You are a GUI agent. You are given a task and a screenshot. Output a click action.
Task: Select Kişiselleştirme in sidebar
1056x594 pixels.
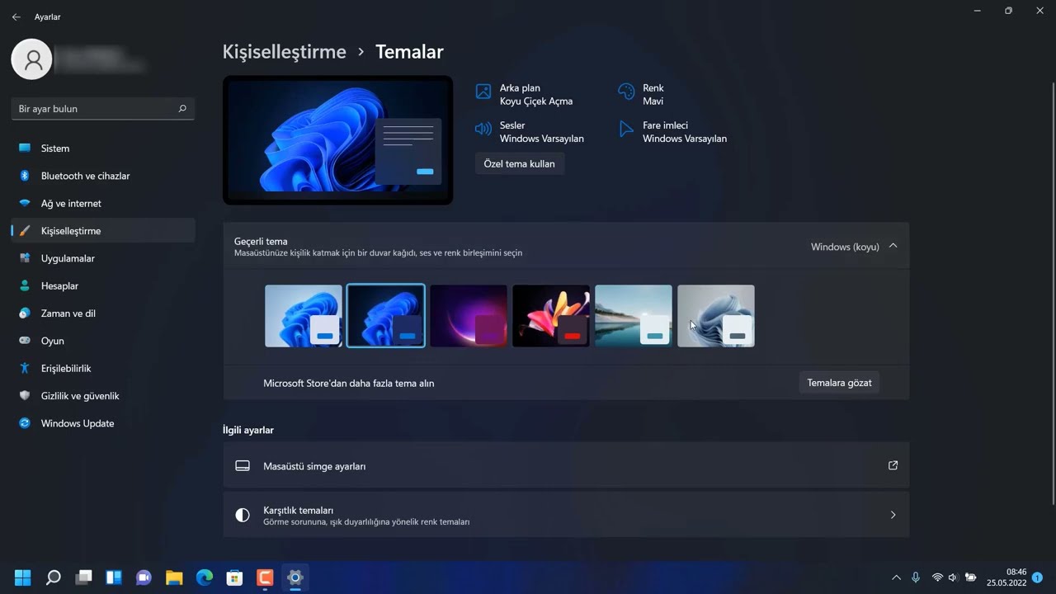[x=103, y=231]
